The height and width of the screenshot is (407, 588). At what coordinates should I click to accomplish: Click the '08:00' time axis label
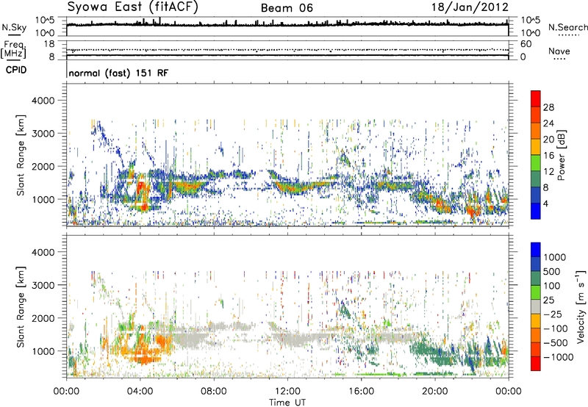(214, 392)
